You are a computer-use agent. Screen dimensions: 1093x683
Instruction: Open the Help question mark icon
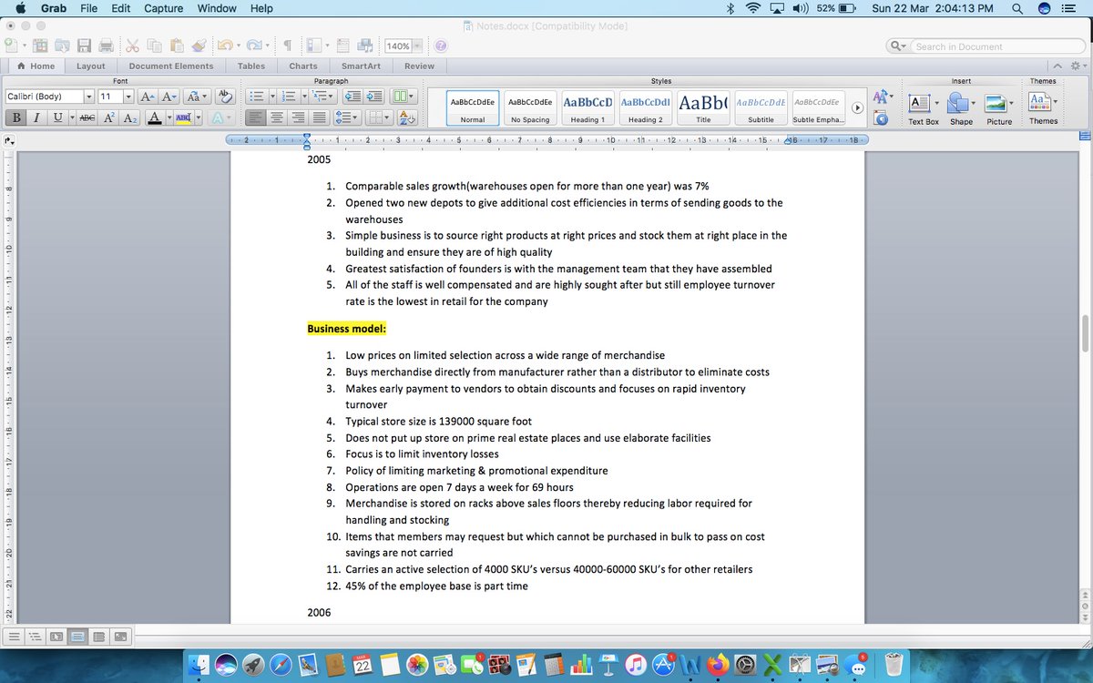pyautogui.click(x=441, y=46)
